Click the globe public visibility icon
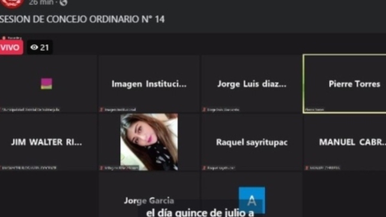Screen dimensions: 386x217 pyautogui.click(x=63, y=3)
